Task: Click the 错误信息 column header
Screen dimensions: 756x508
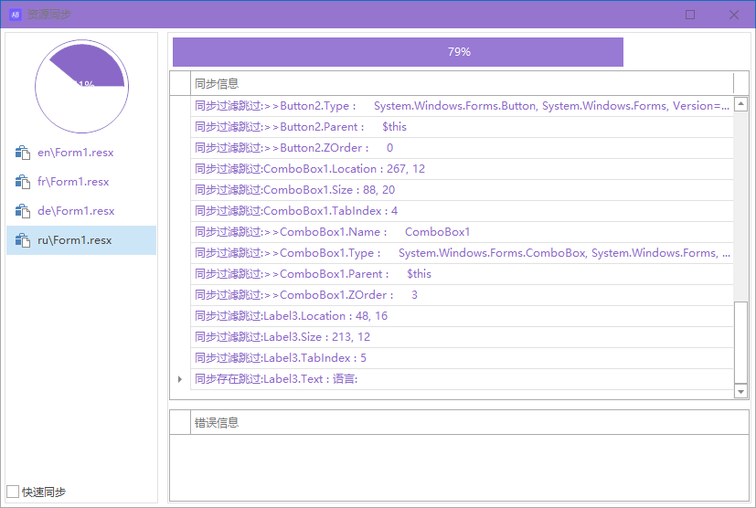Action: click(462, 422)
